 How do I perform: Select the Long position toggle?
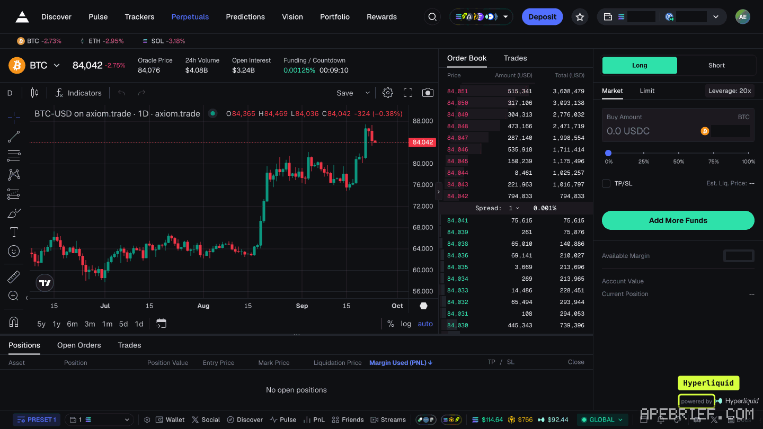[640, 65]
